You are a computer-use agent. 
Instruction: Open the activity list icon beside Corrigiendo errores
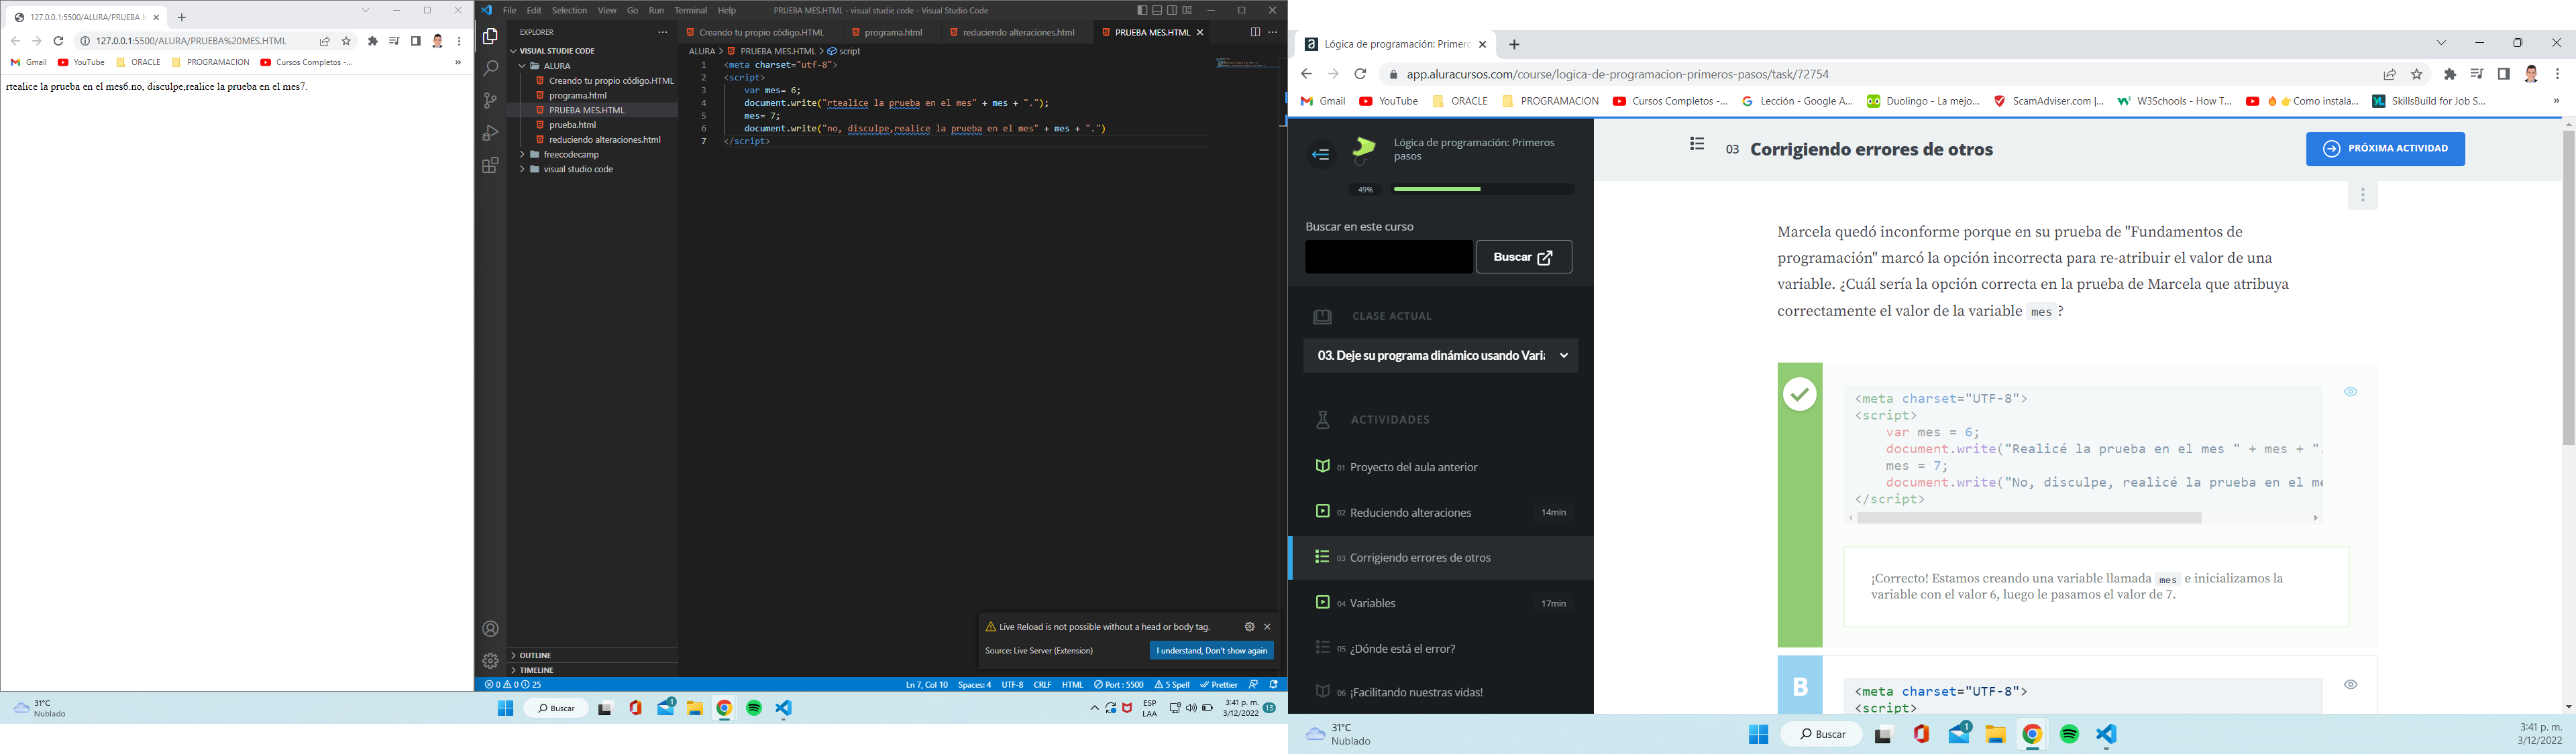coord(1696,145)
